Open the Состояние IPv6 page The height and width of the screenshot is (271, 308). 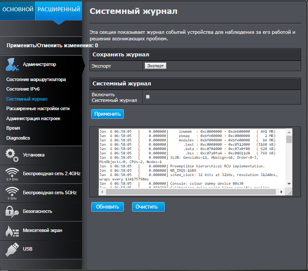point(23,89)
